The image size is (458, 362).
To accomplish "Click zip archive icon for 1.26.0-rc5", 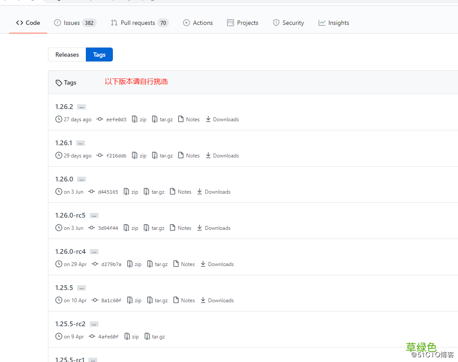I will (x=126, y=228).
